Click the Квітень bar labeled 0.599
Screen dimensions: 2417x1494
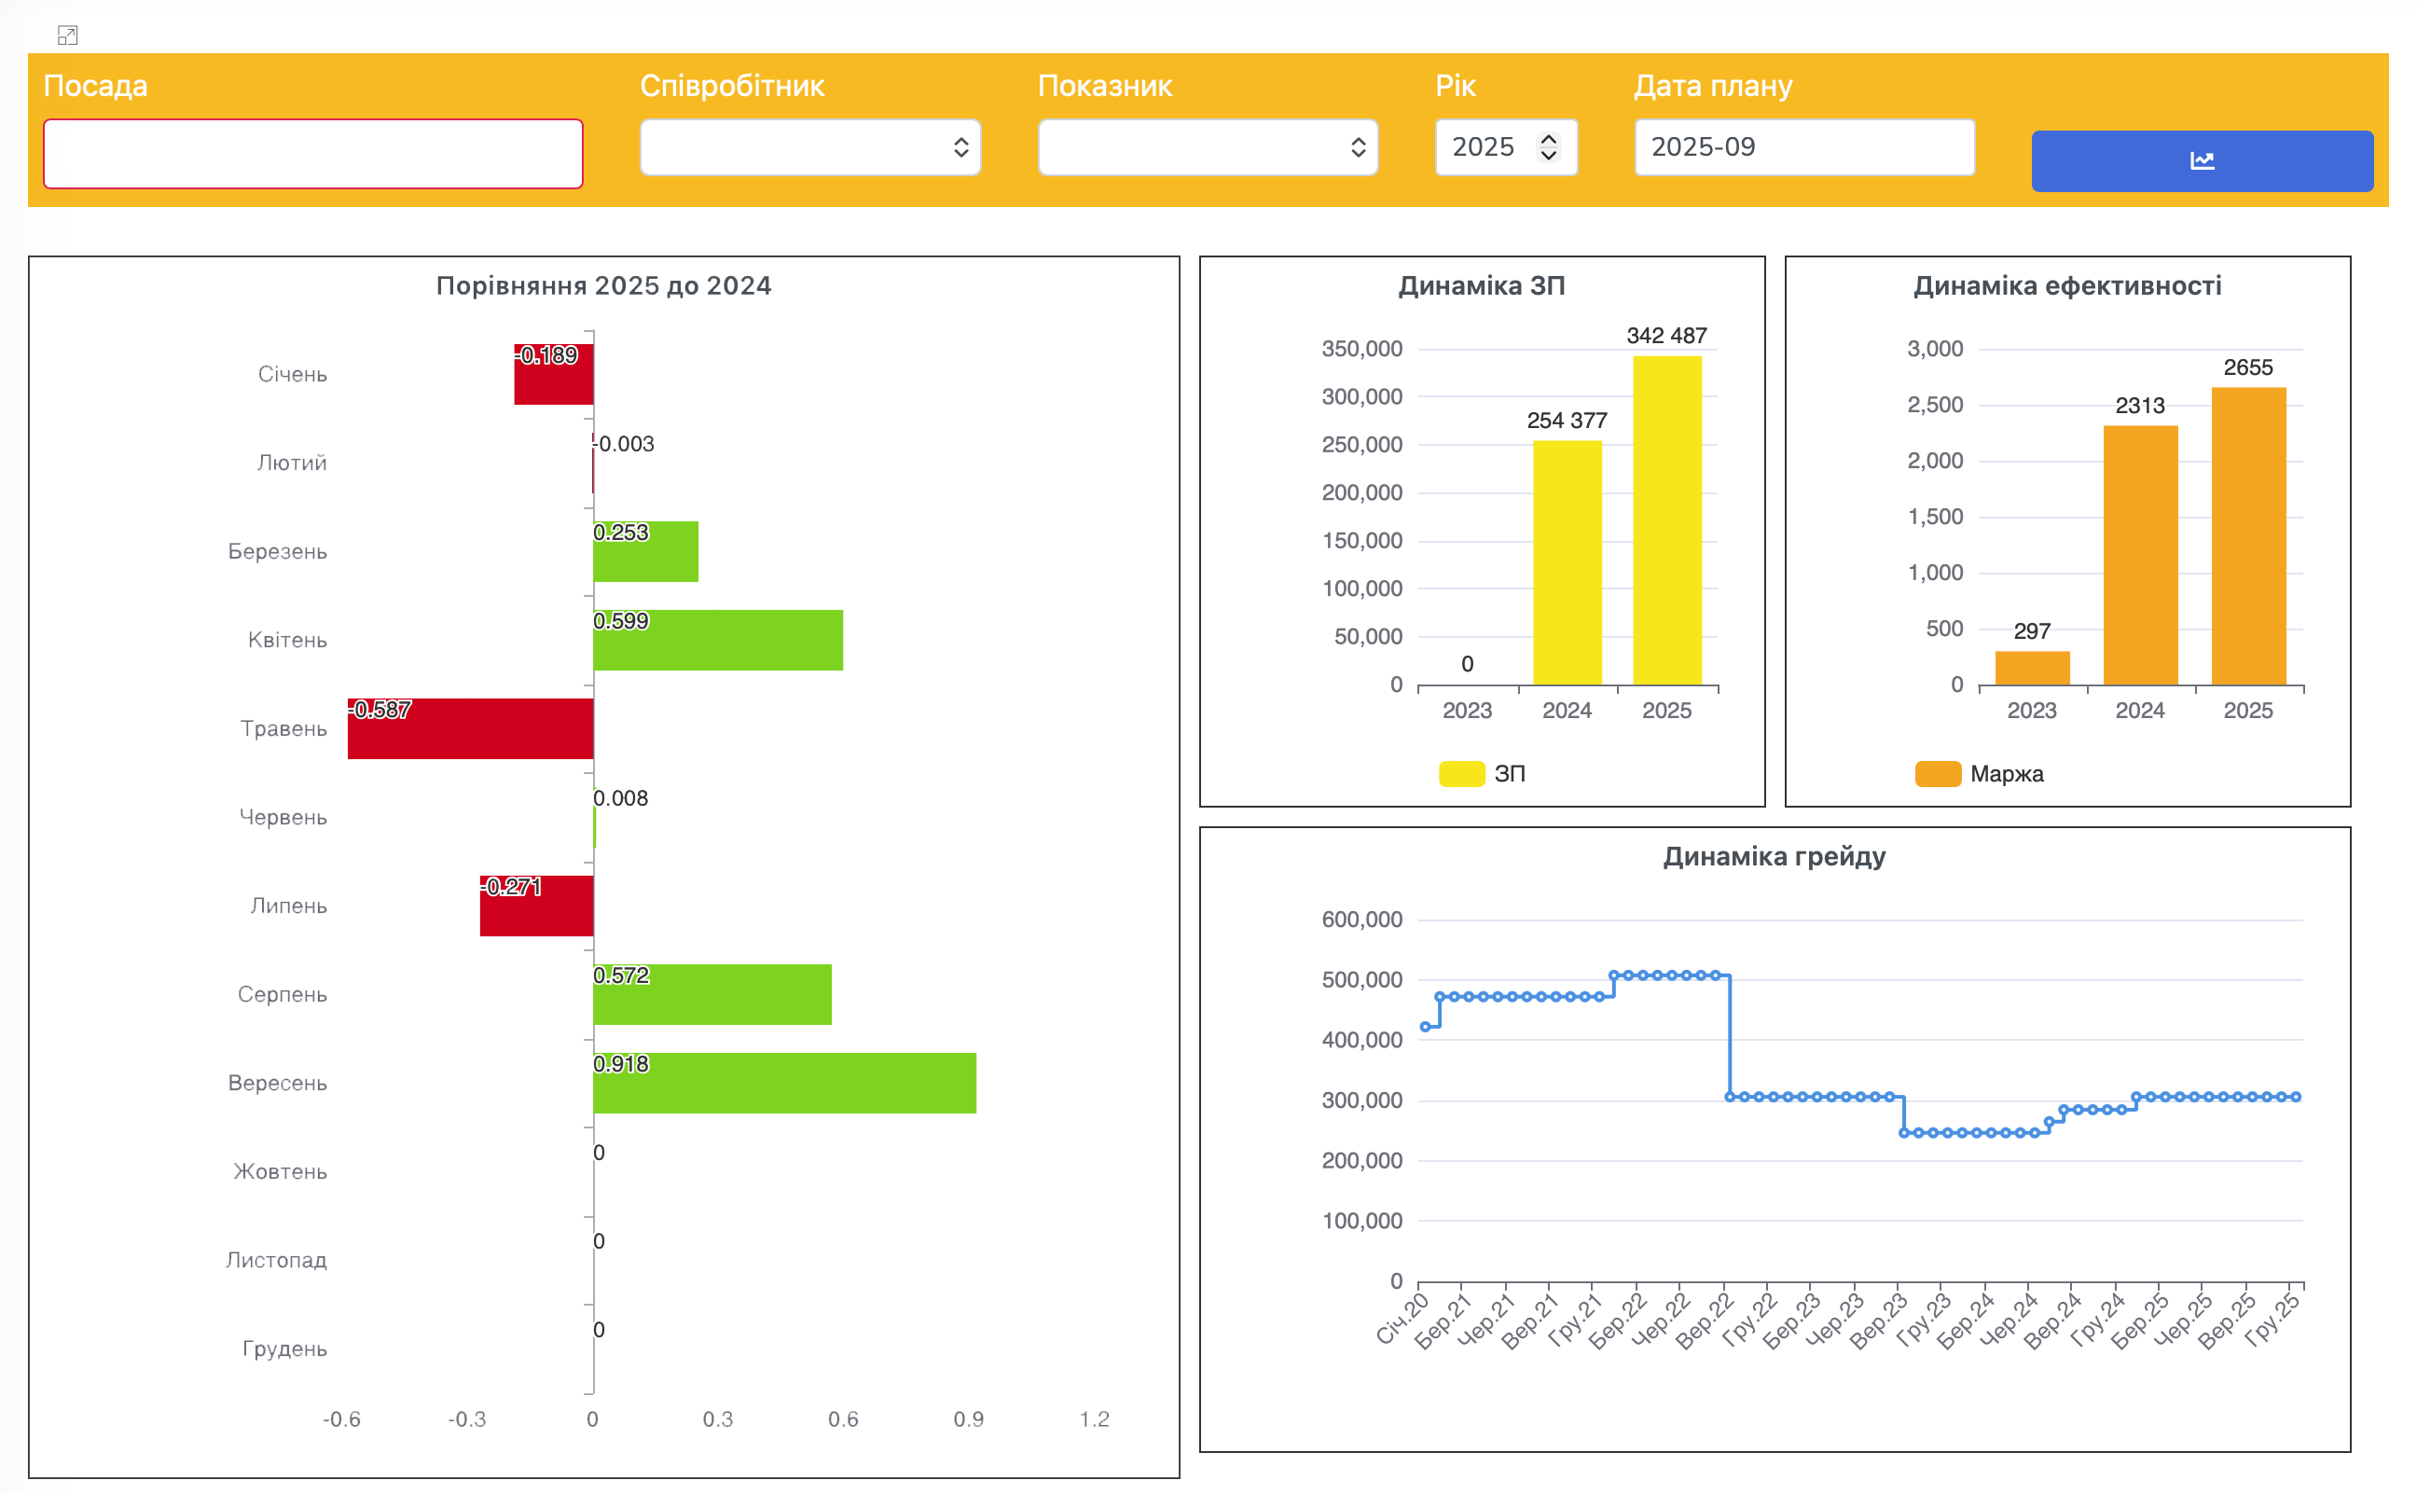(718, 641)
